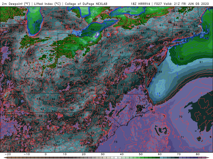Click the right arrow end of color bar

pyautogui.click(x=208, y=158)
